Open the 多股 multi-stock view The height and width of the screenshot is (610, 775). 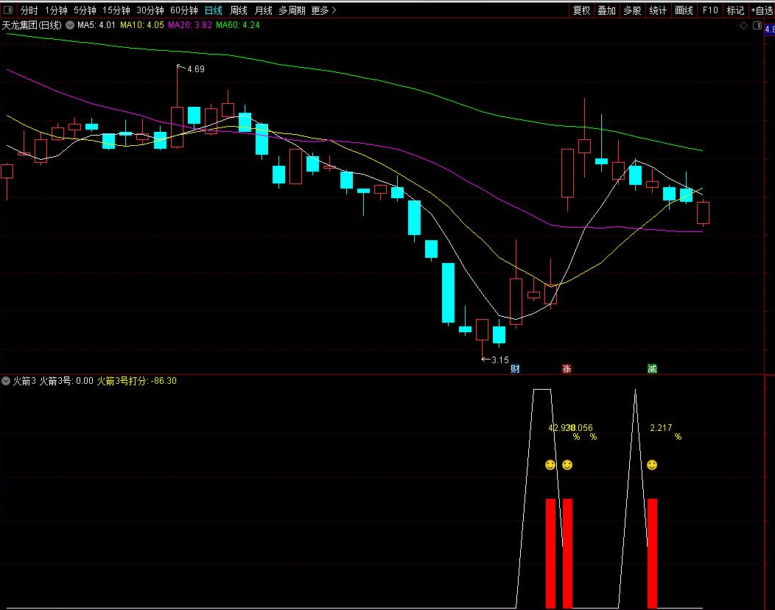click(632, 10)
